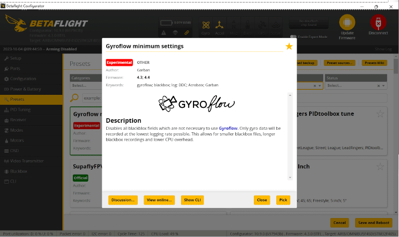Click the Disconnect USB icon
This screenshot has height=237, width=399.
378,23
